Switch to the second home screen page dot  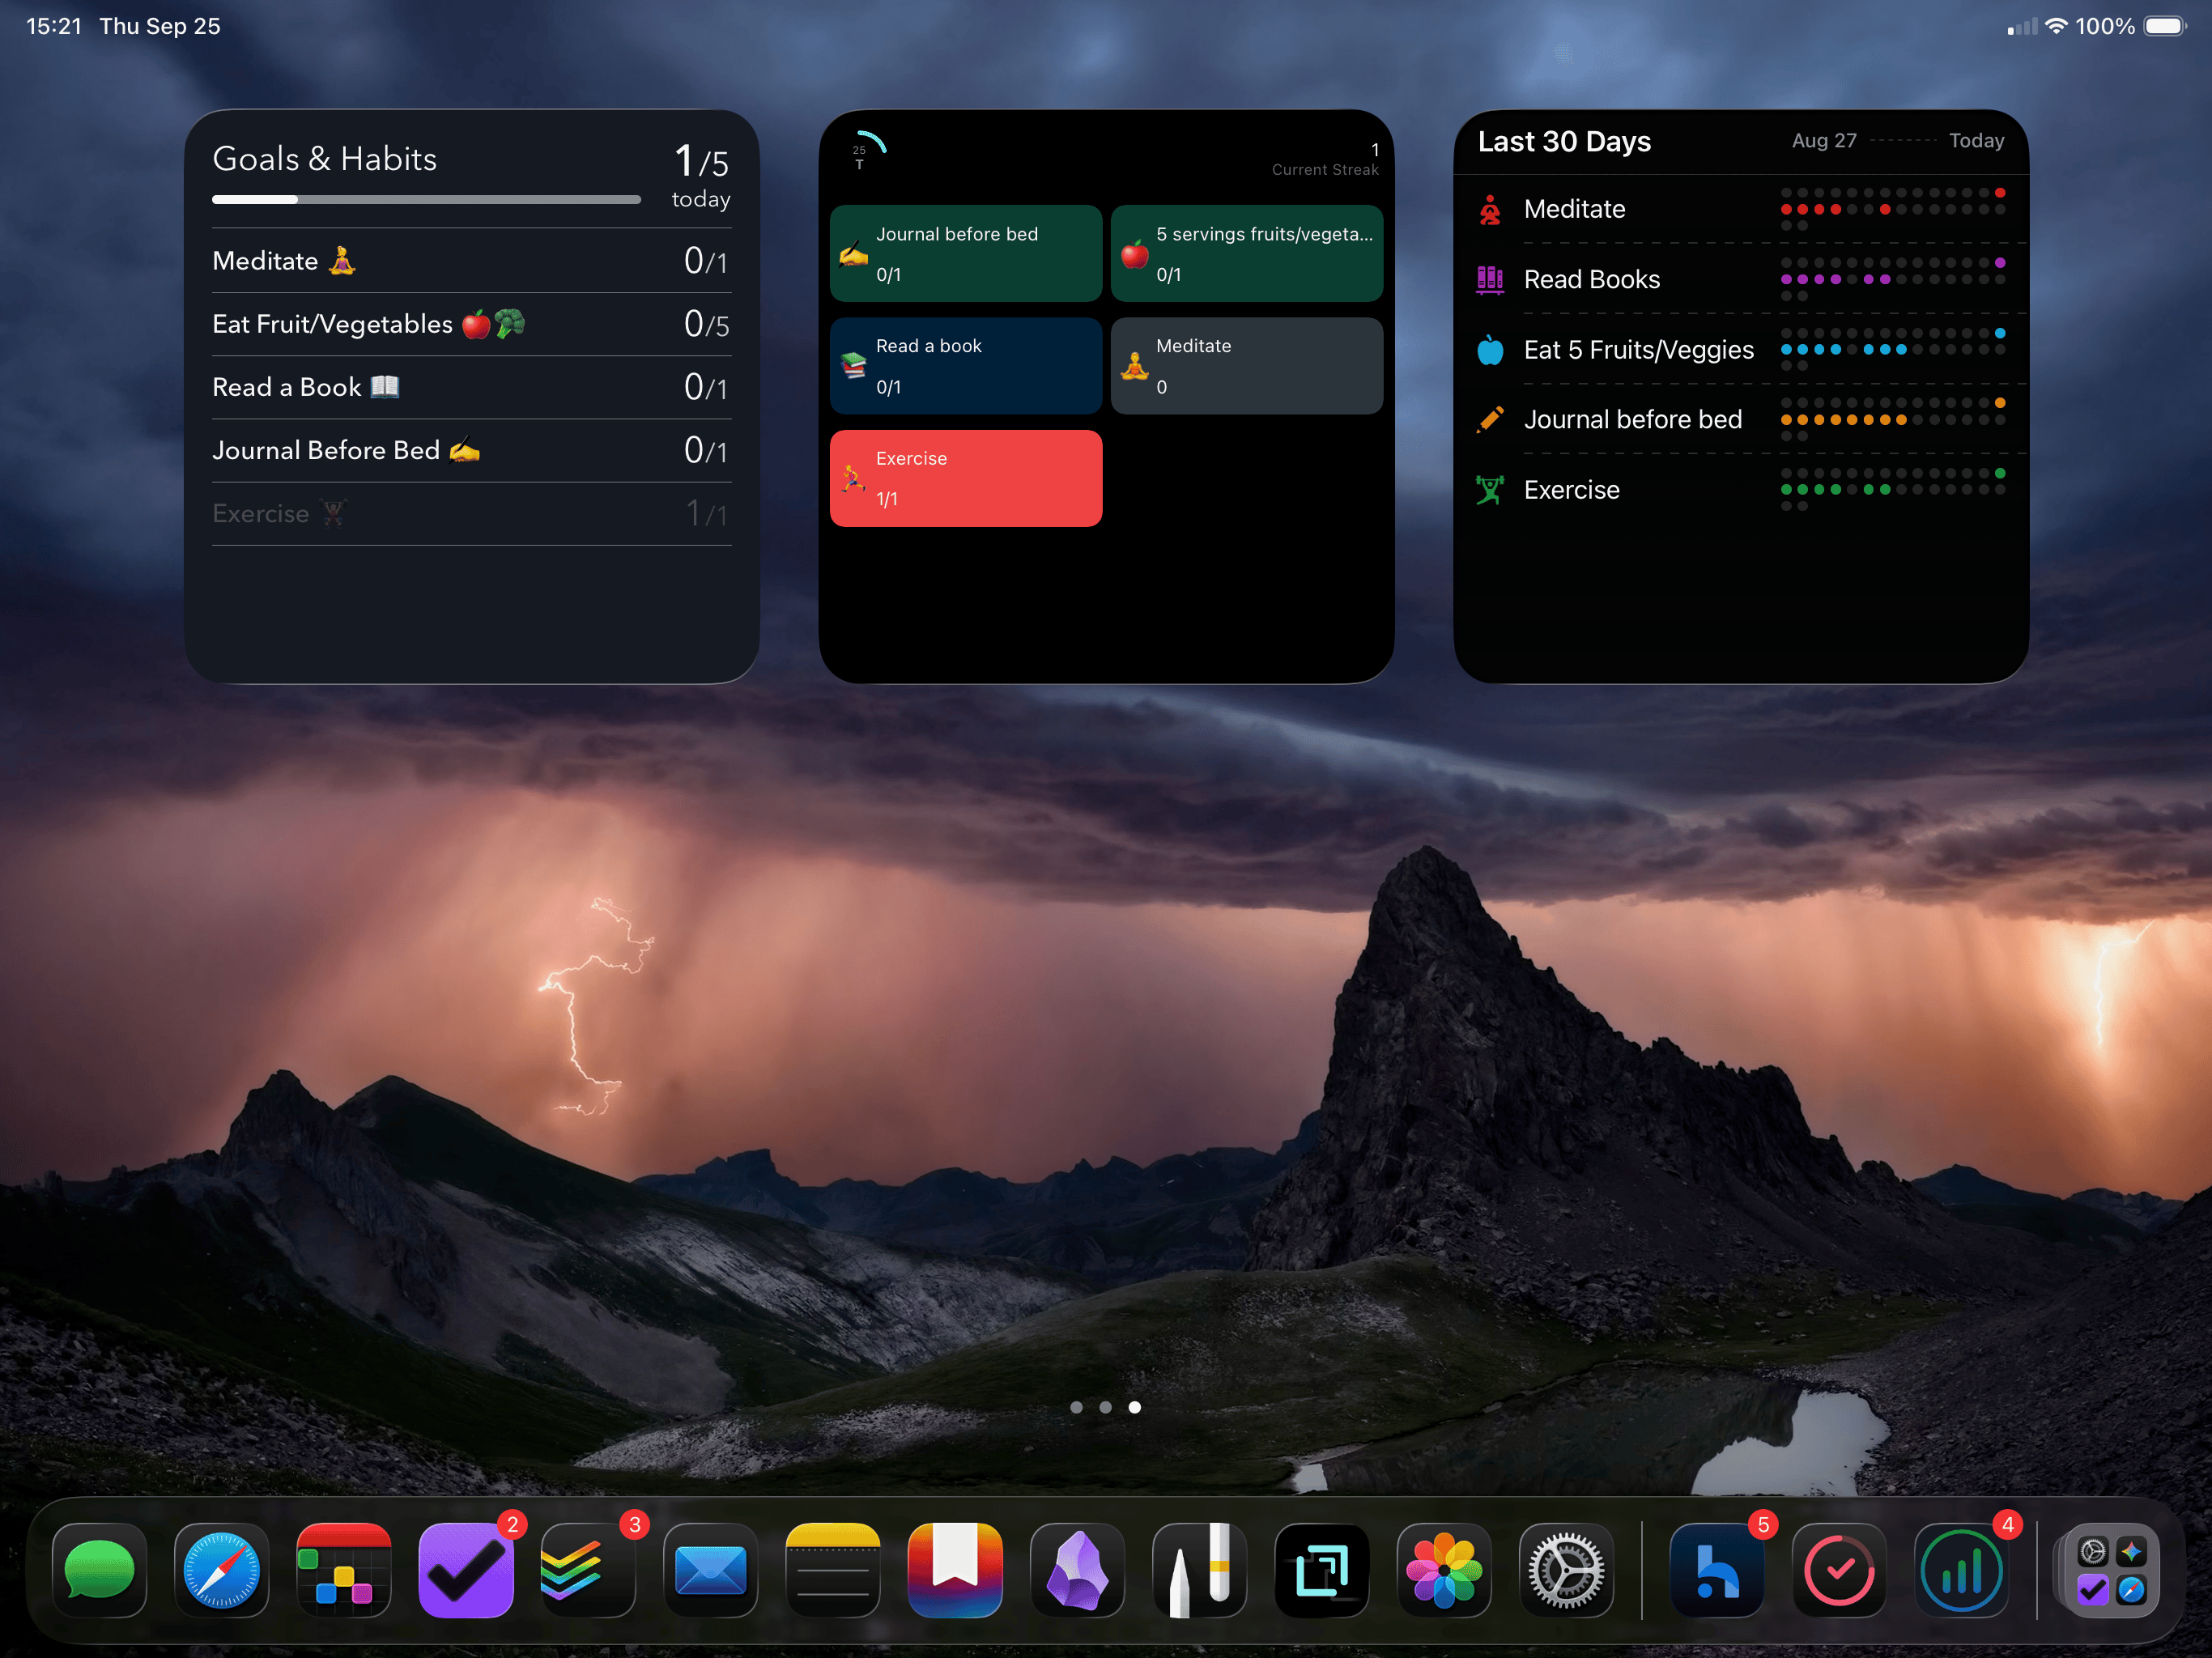tap(1105, 1407)
